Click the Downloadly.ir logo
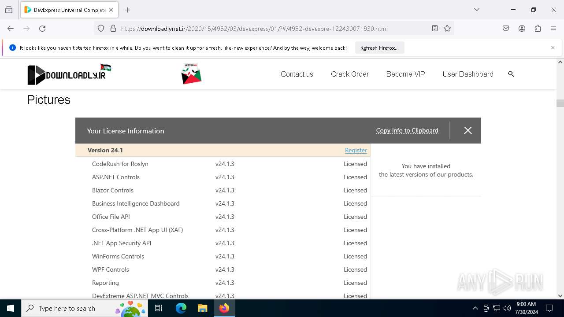Image resolution: width=564 pixels, height=317 pixels. 69,74
